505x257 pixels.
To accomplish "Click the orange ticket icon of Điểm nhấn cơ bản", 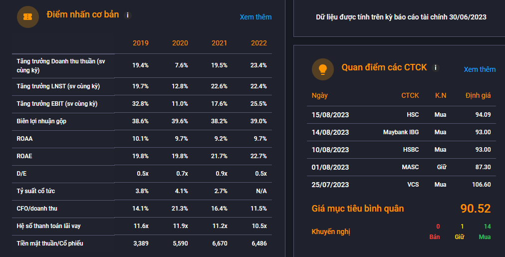I will [x=28, y=17].
